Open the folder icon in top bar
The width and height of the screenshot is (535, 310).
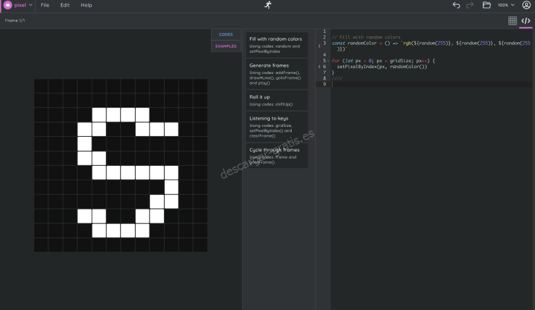click(487, 5)
